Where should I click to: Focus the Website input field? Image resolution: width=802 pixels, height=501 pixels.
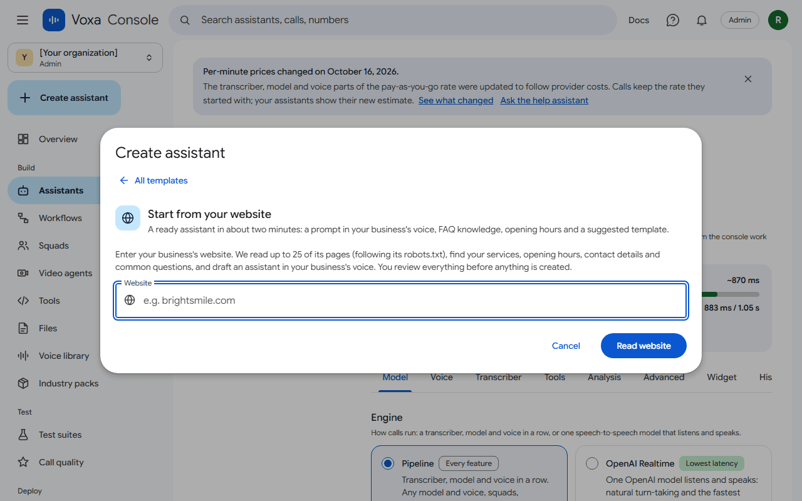pyautogui.click(x=401, y=301)
